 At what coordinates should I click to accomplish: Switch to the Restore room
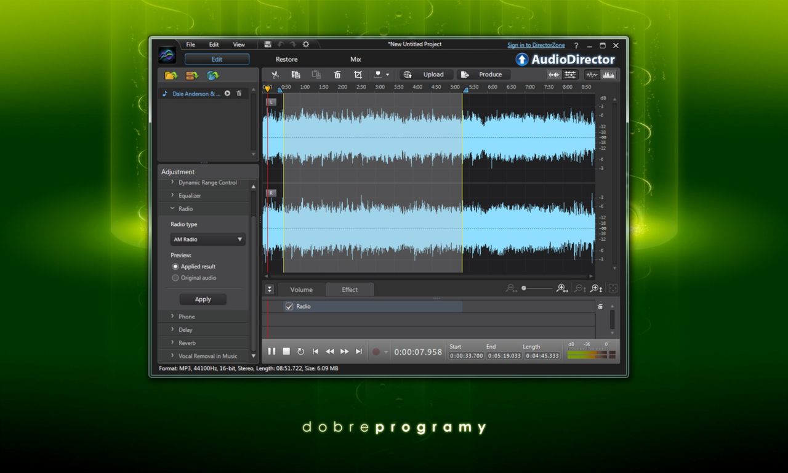tap(286, 59)
